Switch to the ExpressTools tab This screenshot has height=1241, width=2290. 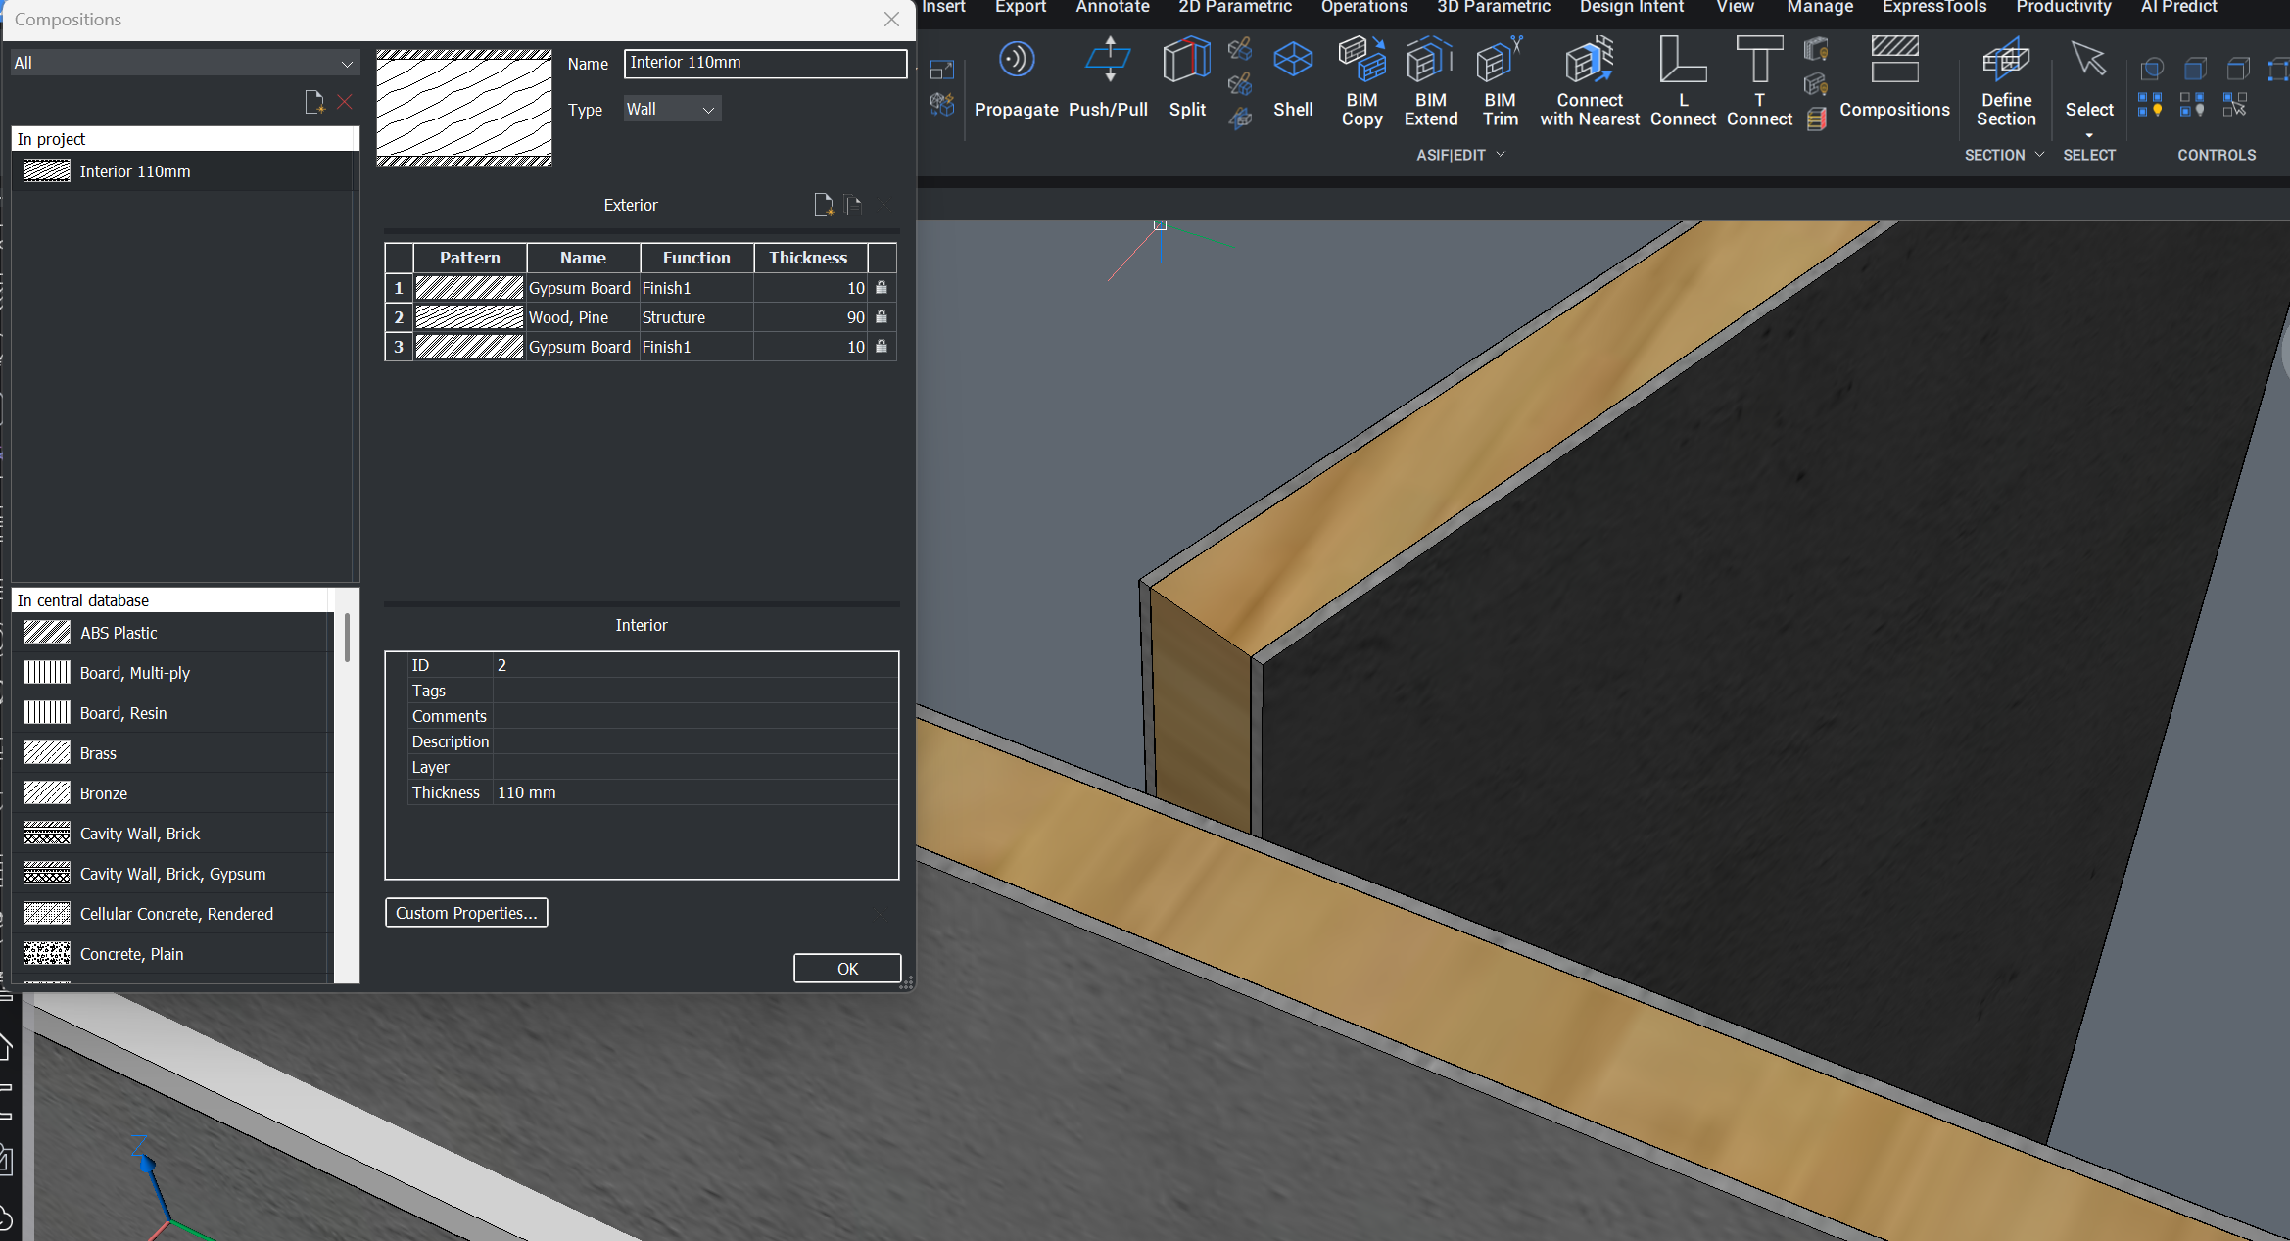1933,8
